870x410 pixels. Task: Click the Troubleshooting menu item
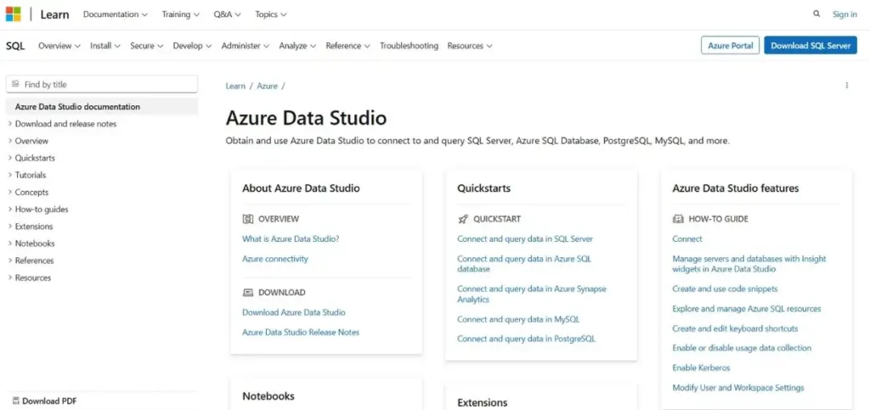click(x=409, y=46)
